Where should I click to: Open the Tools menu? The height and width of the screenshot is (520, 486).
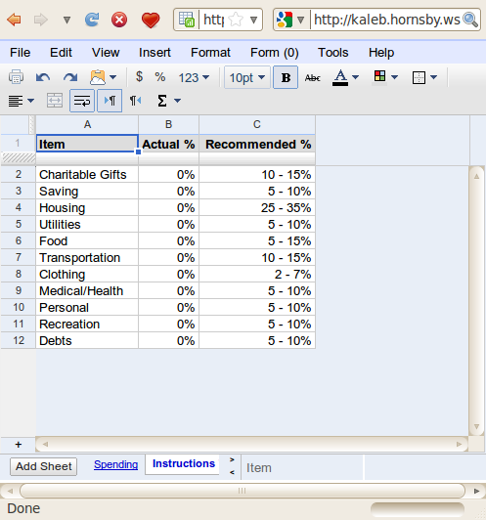tap(333, 53)
